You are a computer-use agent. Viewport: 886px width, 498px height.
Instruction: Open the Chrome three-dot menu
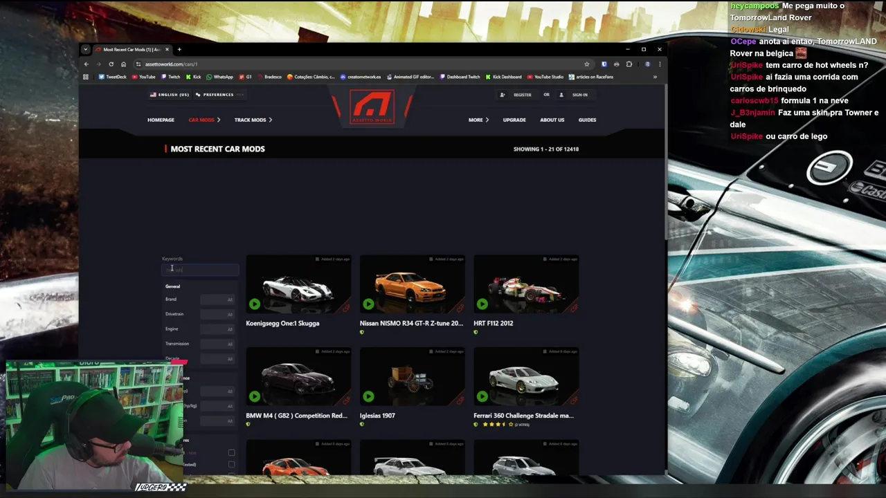(660, 64)
